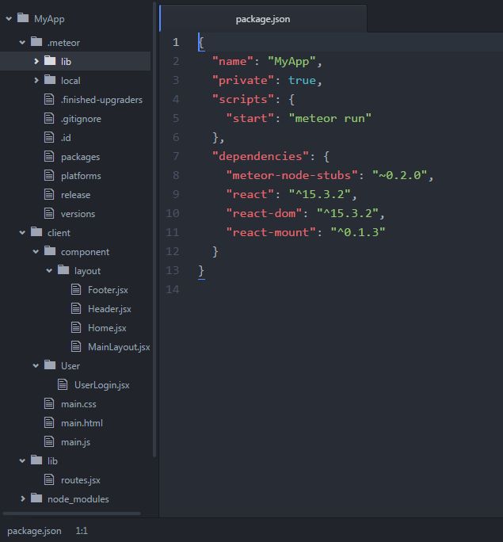Click the Footer.jsx file icon
503x542 pixels.
tap(76, 289)
